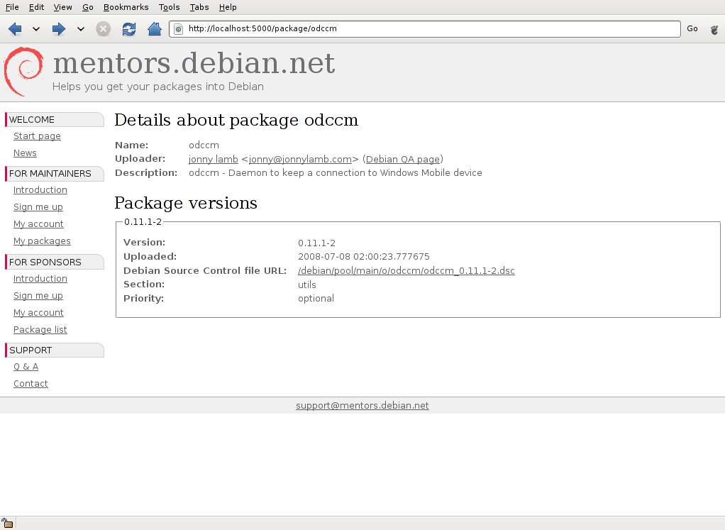Go to Home page icon
Image resolution: width=725 pixels, height=530 pixels.
coord(155,29)
